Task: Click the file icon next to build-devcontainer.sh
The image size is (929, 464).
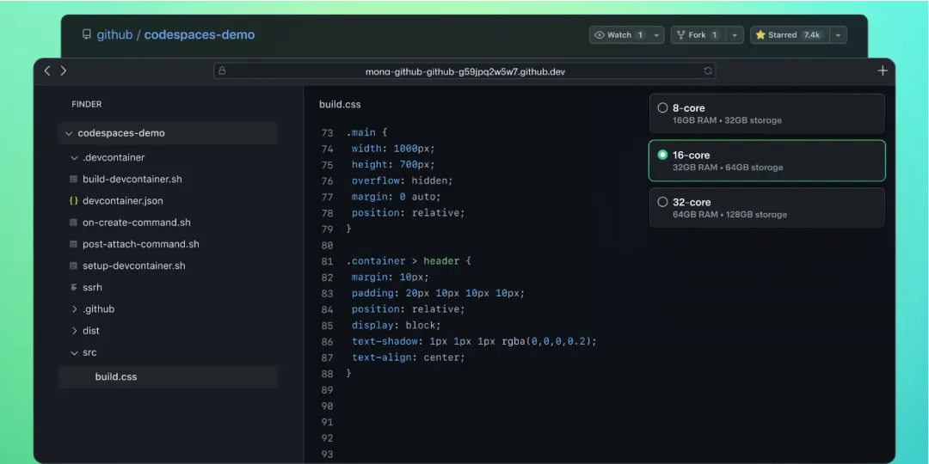Action: pos(74,180)
